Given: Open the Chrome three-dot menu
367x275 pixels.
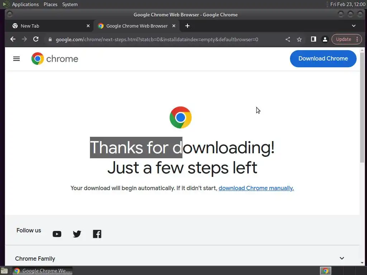Looking at the screenshot, I should (x=357, y=39).
